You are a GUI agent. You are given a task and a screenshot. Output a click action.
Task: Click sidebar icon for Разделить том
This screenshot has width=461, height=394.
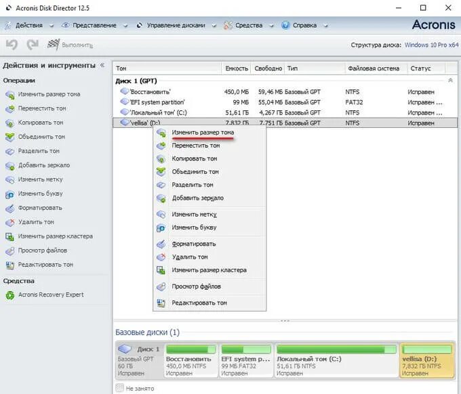(10, 151)
